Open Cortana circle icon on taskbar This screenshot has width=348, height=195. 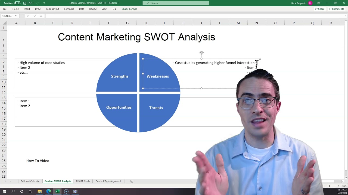click(x=22, y=191)
